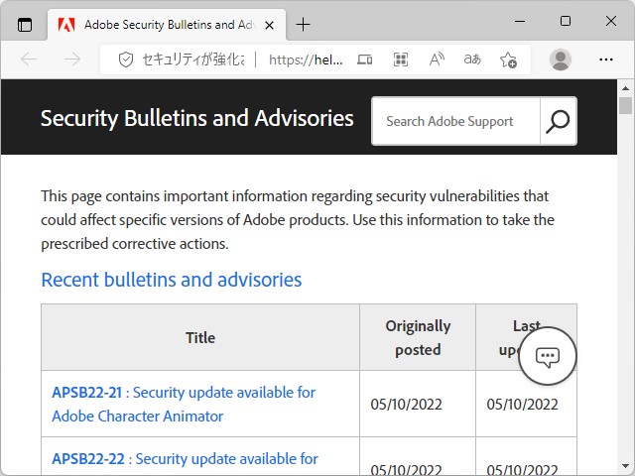Click the security shield icon in address bar
The width and height of the screenshot is (635, 476).
pyautogui.click(x=126, y=59)
